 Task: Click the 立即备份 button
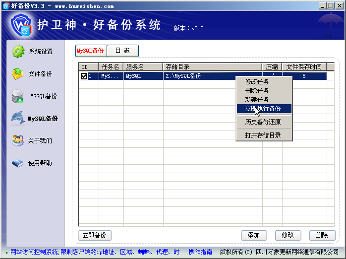click(x=95, y=235)
